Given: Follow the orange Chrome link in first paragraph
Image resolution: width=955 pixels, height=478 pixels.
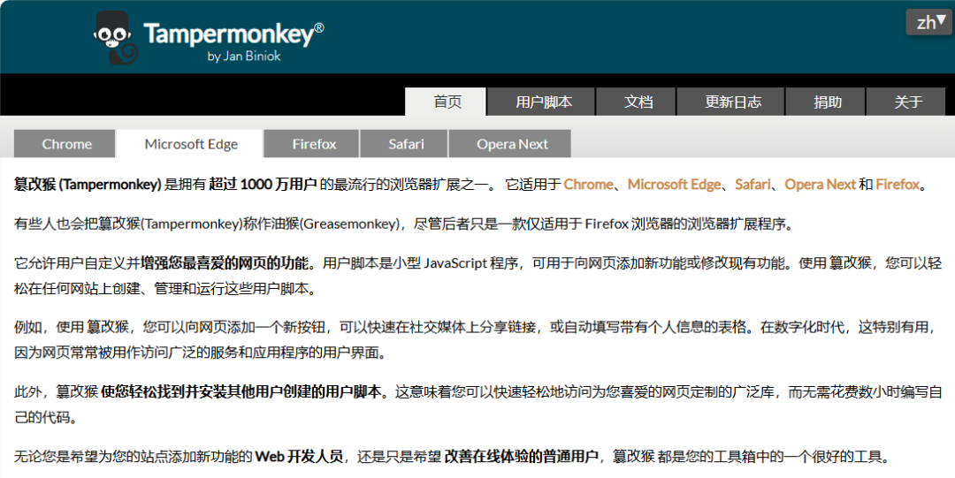Looking at the screenshot, I should pos(588,184).
